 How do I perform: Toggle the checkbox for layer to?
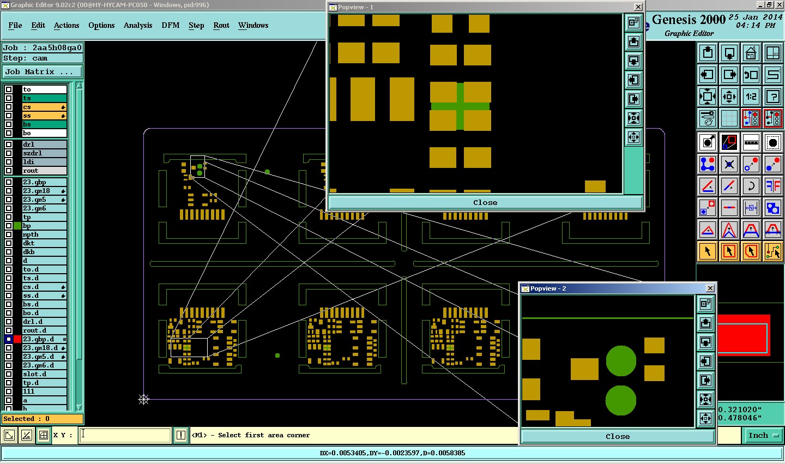point(9,89)
